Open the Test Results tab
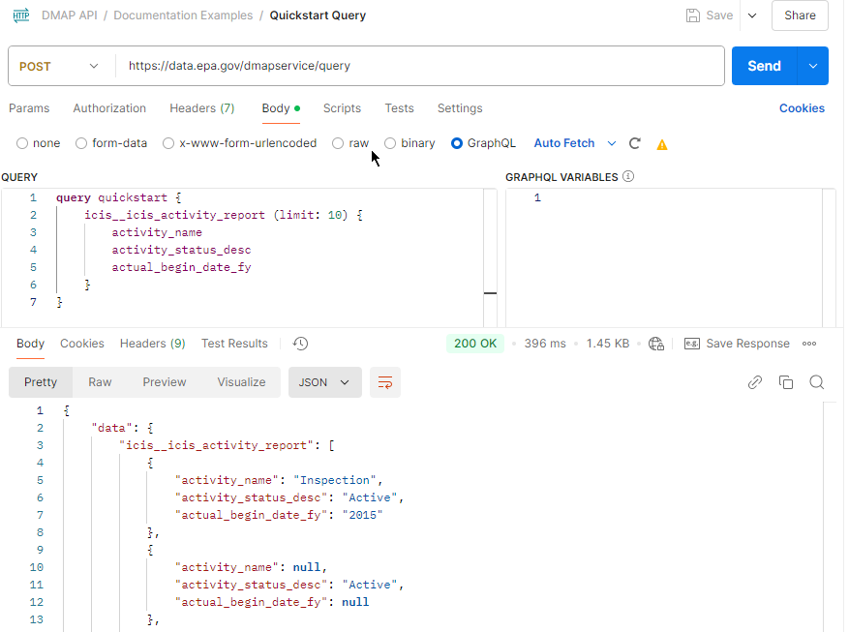 pos(234,344)
